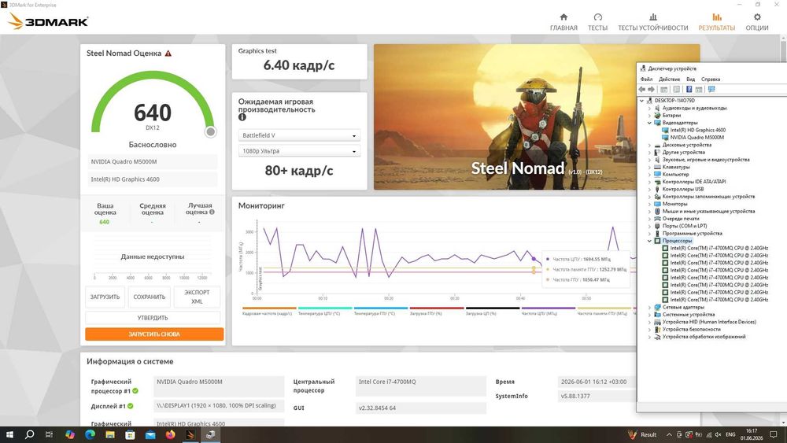Expand the Клавиатуры node
Viewport: 787px width, 443px height.
[649, 167]
